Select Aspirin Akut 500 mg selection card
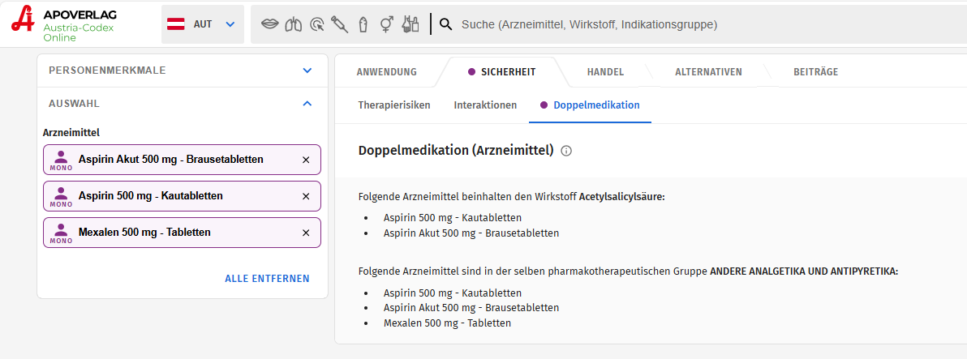The image size is (967, 359). click(x=182, y=160)
